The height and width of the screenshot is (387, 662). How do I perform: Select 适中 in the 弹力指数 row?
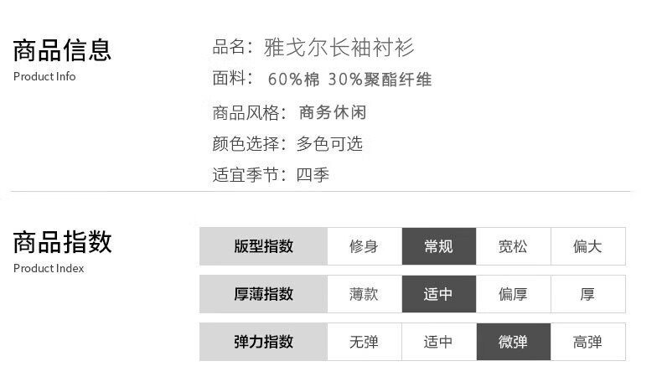(x=439, y=342)
